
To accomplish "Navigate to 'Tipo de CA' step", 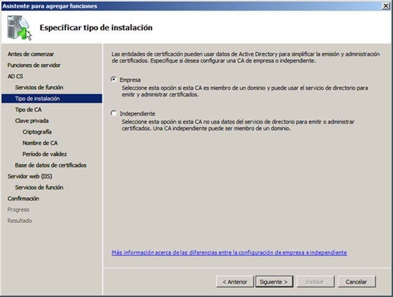I will click(28, 110).
